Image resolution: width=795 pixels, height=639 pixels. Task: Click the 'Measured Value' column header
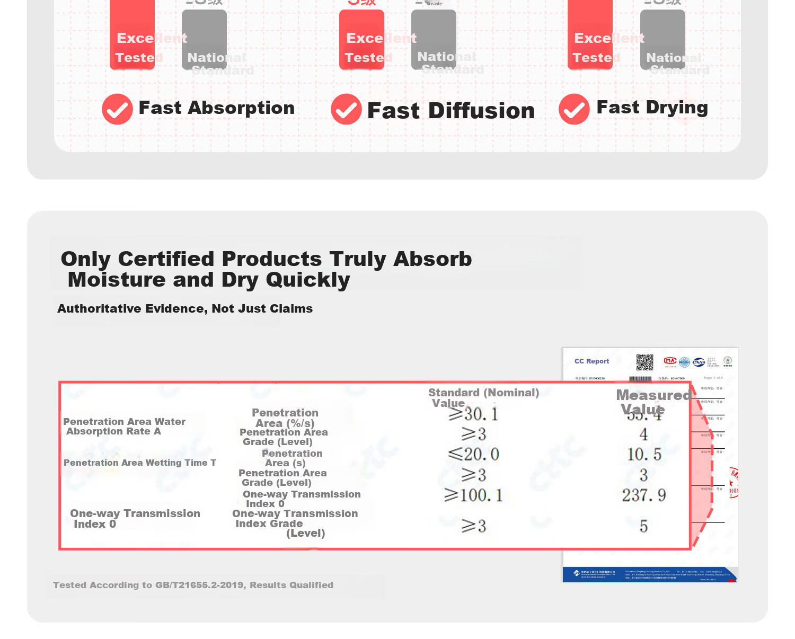(653, 402)
